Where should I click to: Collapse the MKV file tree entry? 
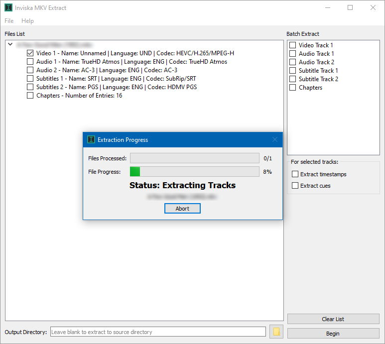[10, 44]
